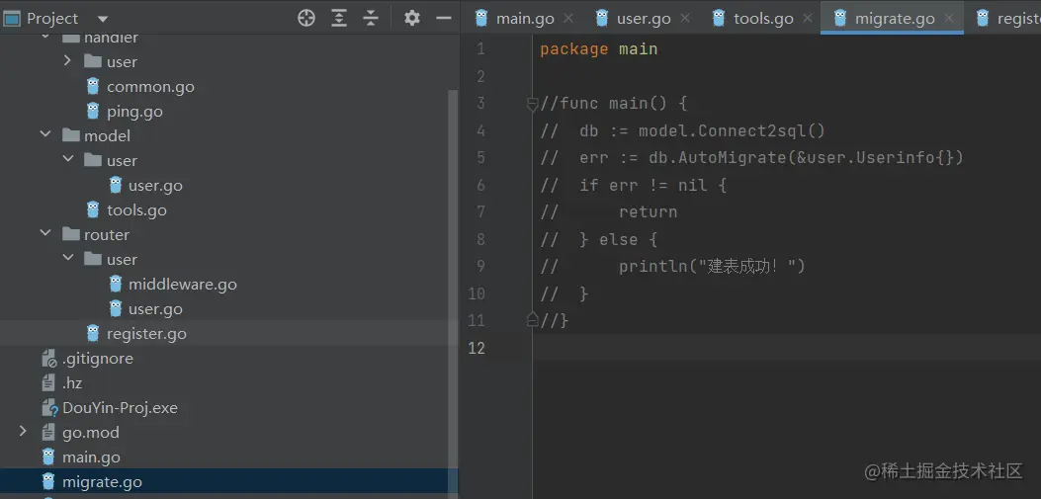Click line number 5 in the gutter
This screenshot has height=499, width=1041.
[480, 158]
